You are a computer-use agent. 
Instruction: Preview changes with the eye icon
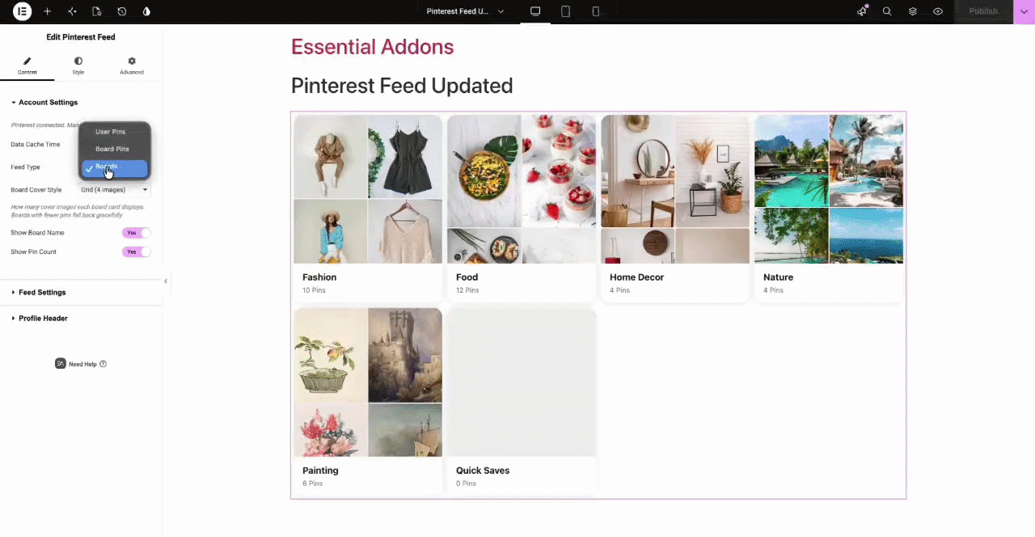point(938,11)
